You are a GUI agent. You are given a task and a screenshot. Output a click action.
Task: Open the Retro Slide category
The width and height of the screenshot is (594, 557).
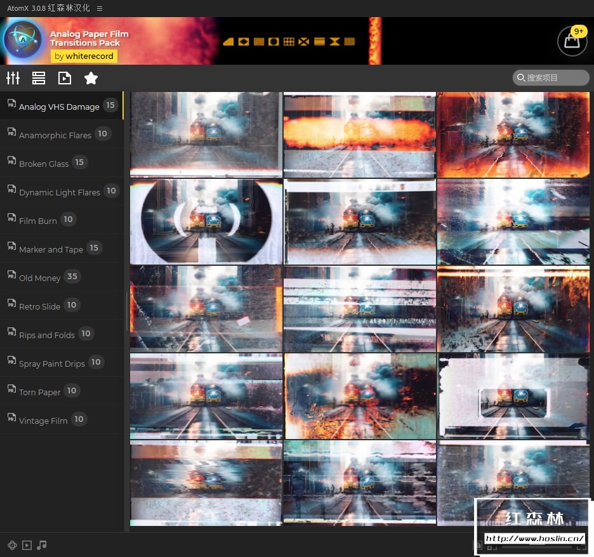tap(62, 306)
